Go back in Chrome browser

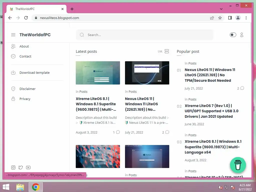pos(10,18)
